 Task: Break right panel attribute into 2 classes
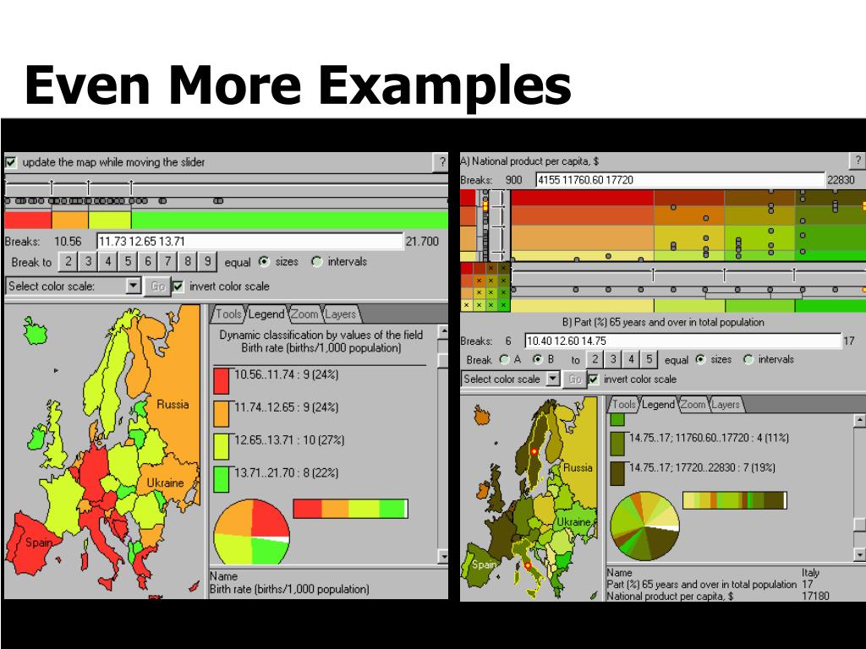(595, 359)
